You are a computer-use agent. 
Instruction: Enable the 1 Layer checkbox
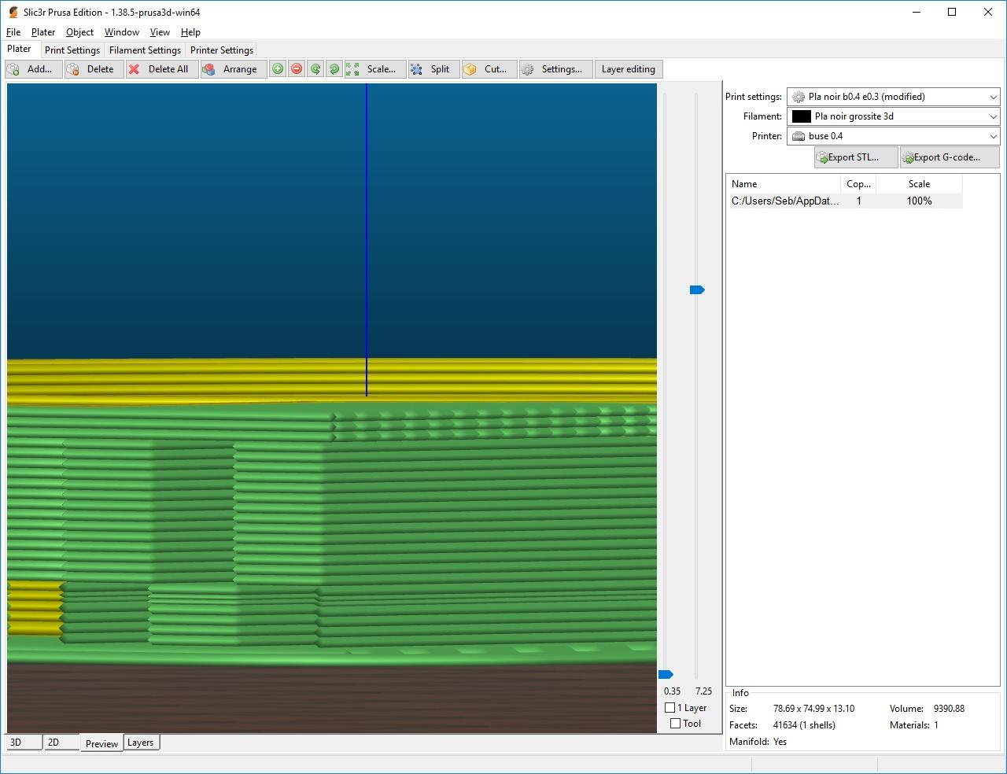pos(670,708)
